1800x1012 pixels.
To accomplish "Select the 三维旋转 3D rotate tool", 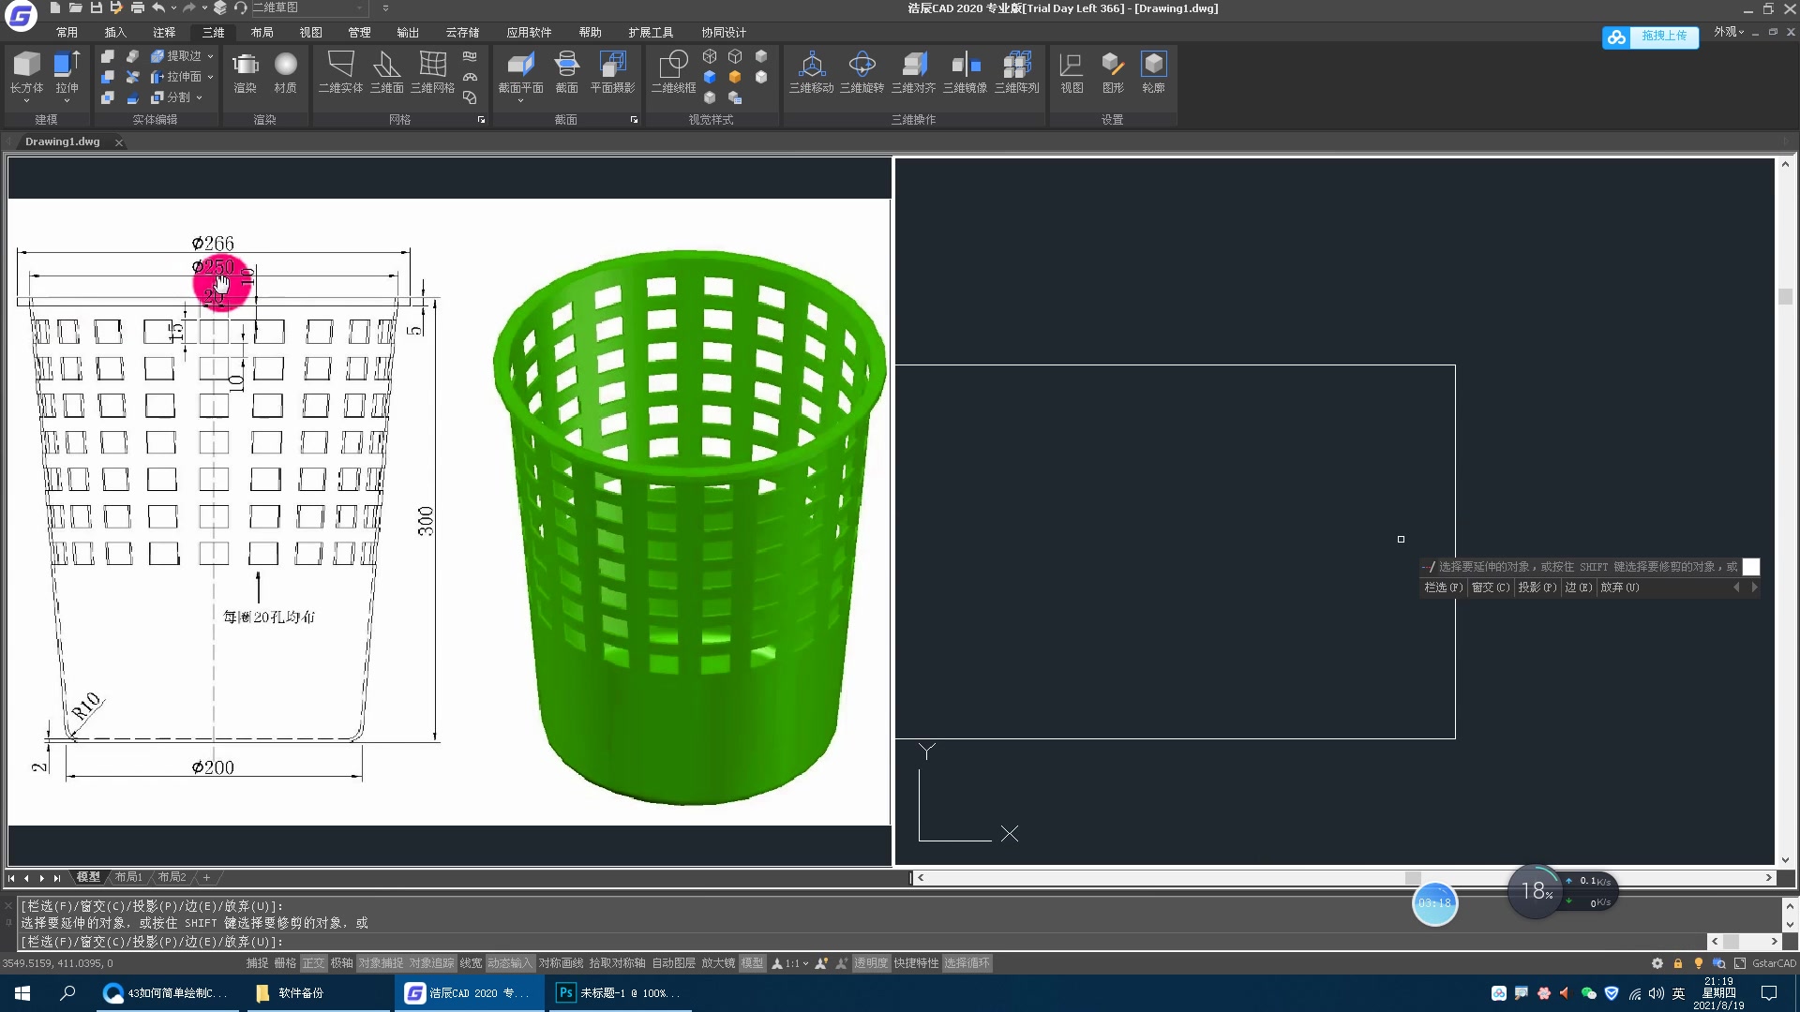I will tap(862, 72).
